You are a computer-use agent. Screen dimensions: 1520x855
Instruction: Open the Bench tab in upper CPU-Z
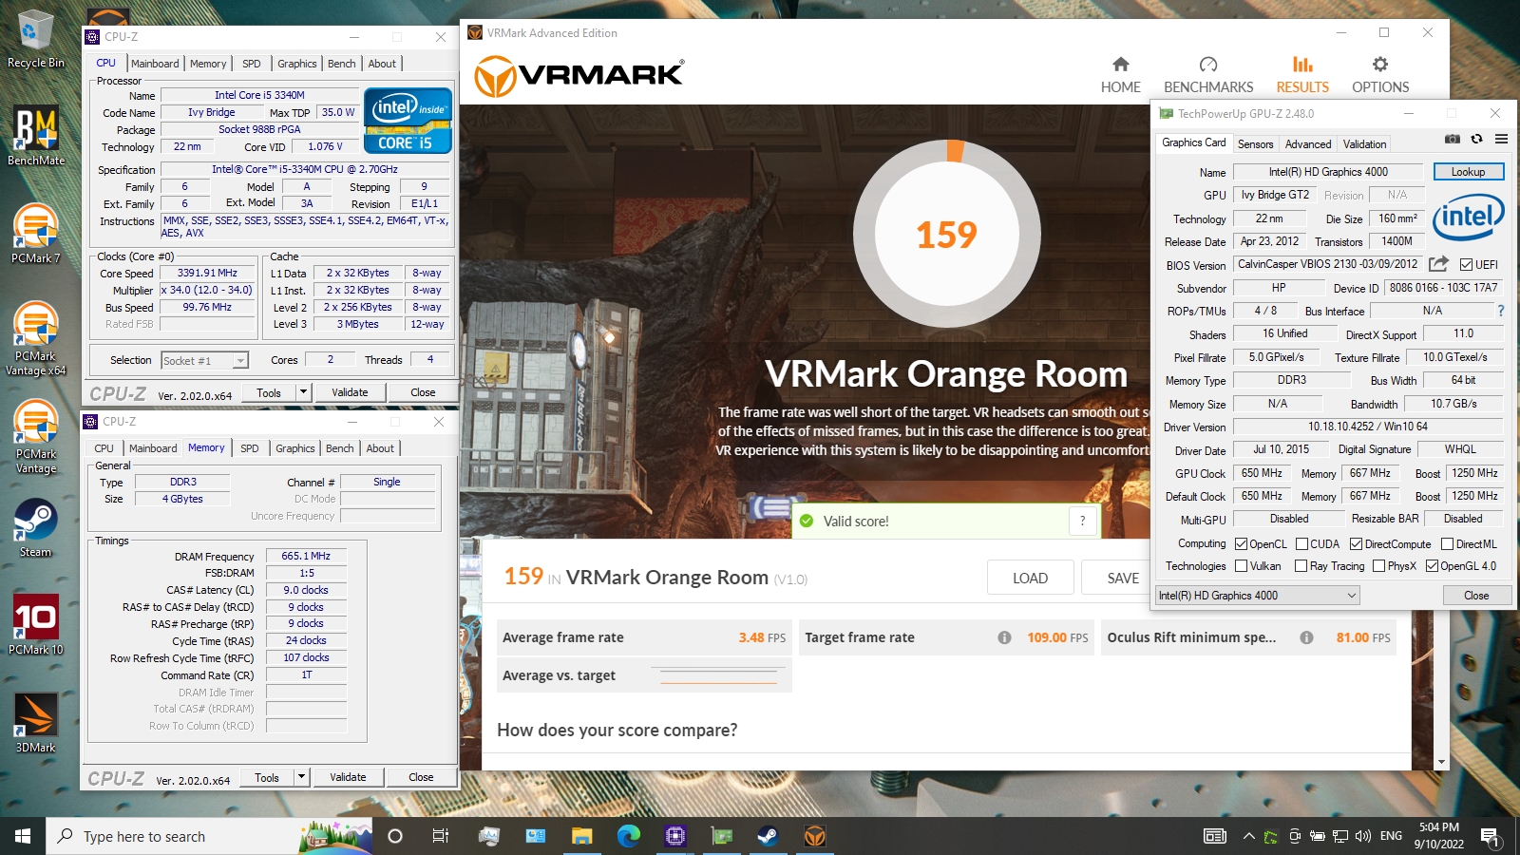342,64
